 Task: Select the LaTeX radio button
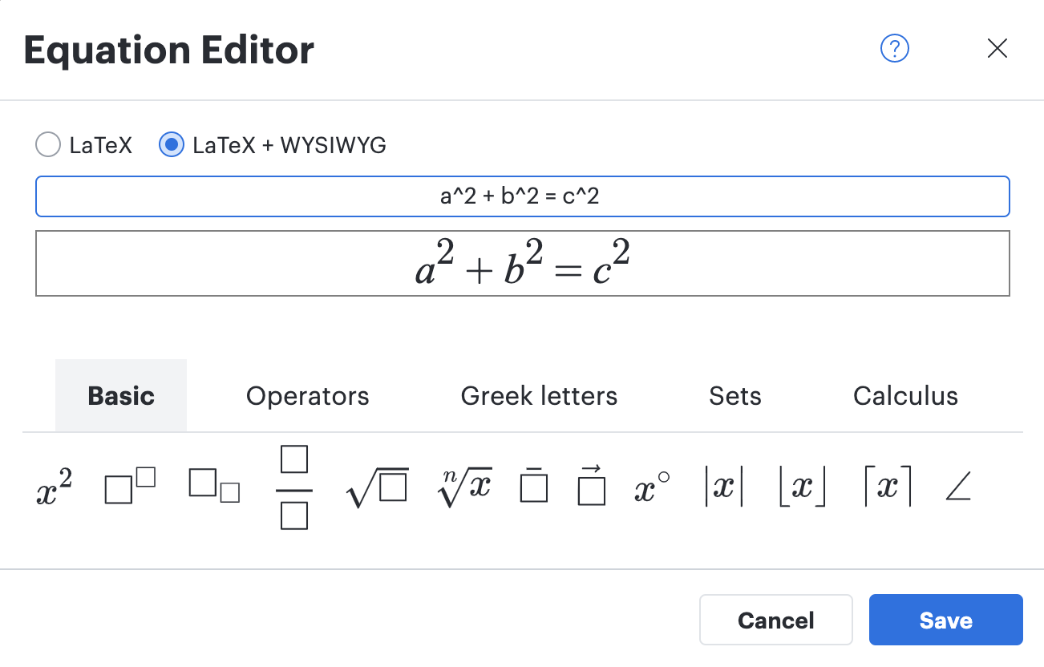[x=48, y=144]
